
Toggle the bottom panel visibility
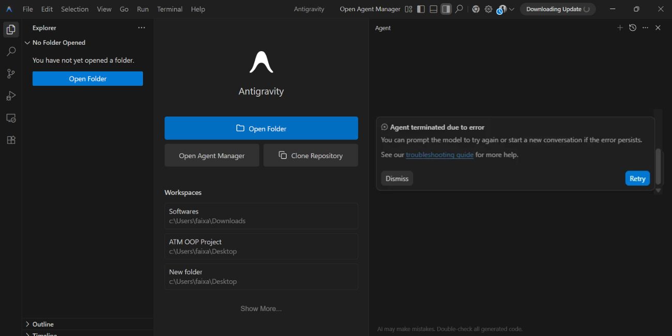tap(434, 9)
